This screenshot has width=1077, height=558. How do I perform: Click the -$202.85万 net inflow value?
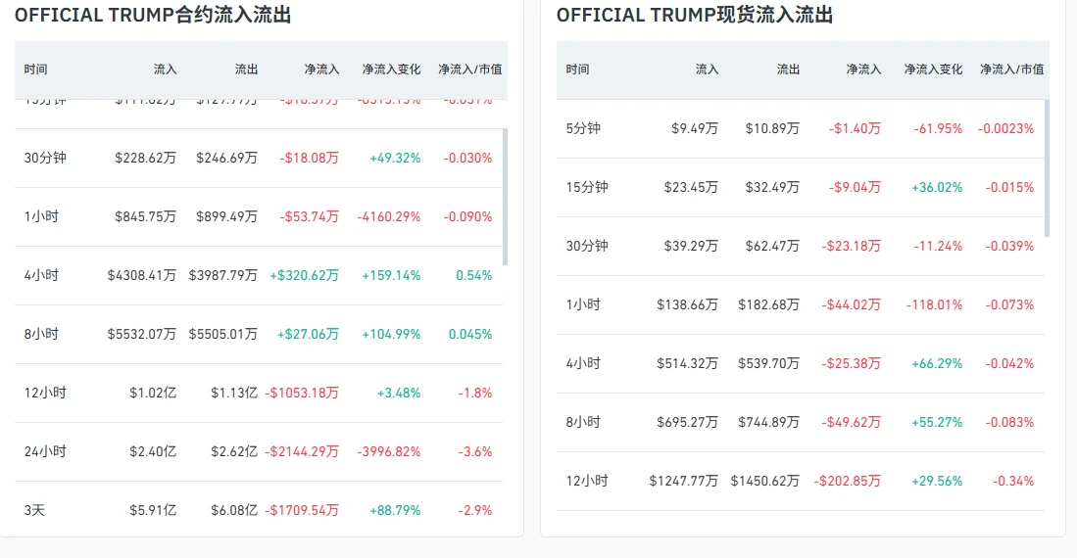pyautogui.click(x=848, y=481)
